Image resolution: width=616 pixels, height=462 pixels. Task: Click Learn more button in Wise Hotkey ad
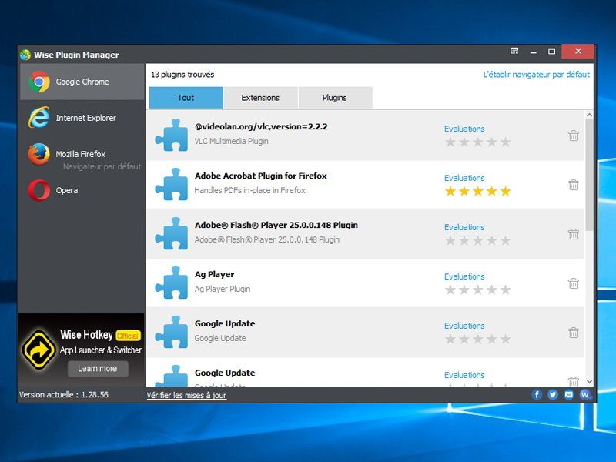pos(98,369)
